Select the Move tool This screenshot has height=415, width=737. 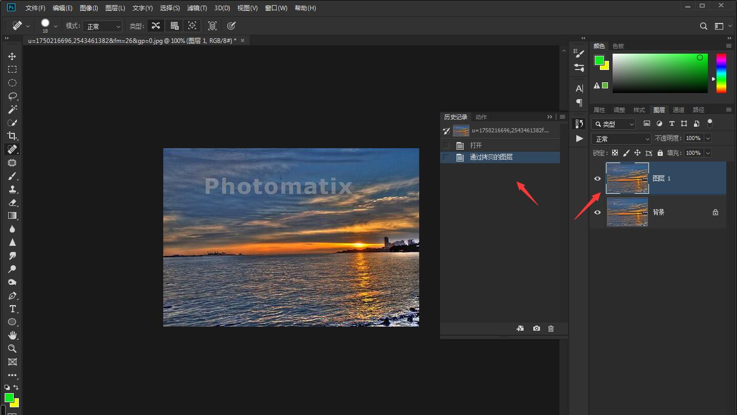[x=12, y=56]
